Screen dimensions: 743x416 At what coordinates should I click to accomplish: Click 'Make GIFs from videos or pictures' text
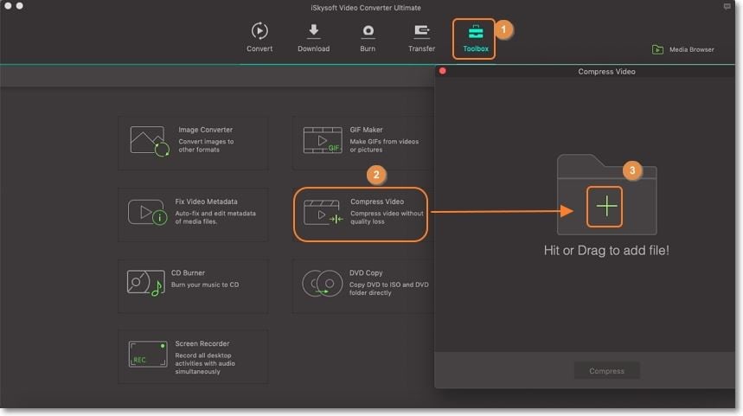[384, 145]
